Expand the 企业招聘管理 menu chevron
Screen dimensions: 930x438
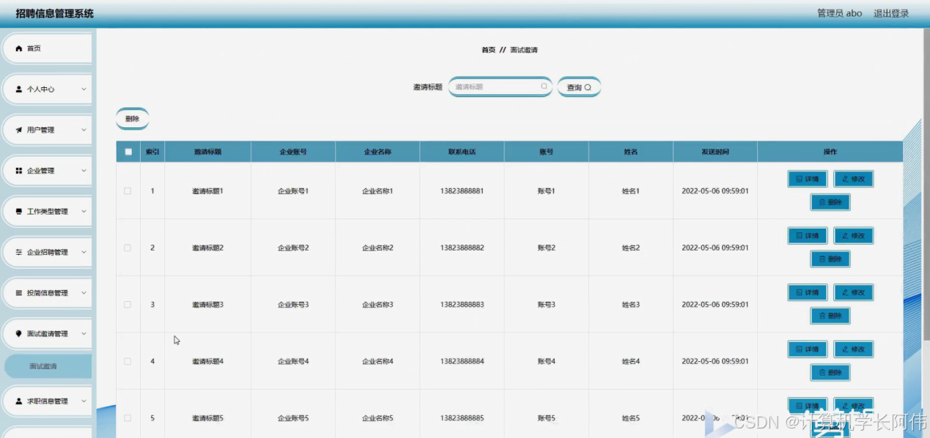click(x=84, y=252)
